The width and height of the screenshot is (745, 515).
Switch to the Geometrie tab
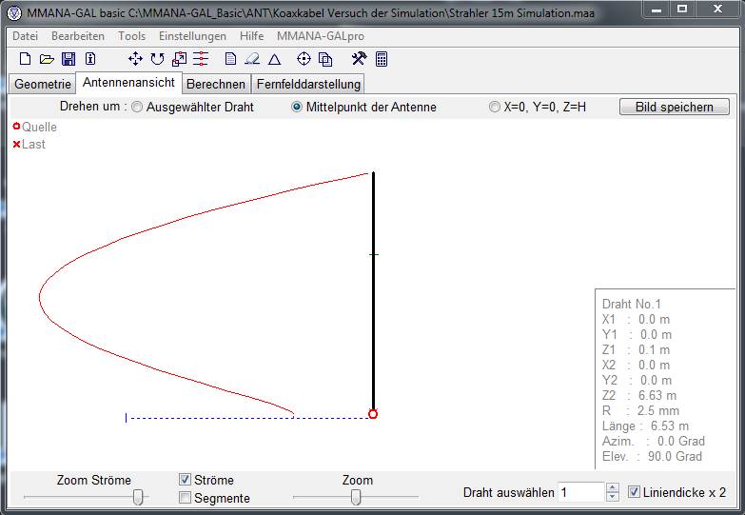point(43,84)
